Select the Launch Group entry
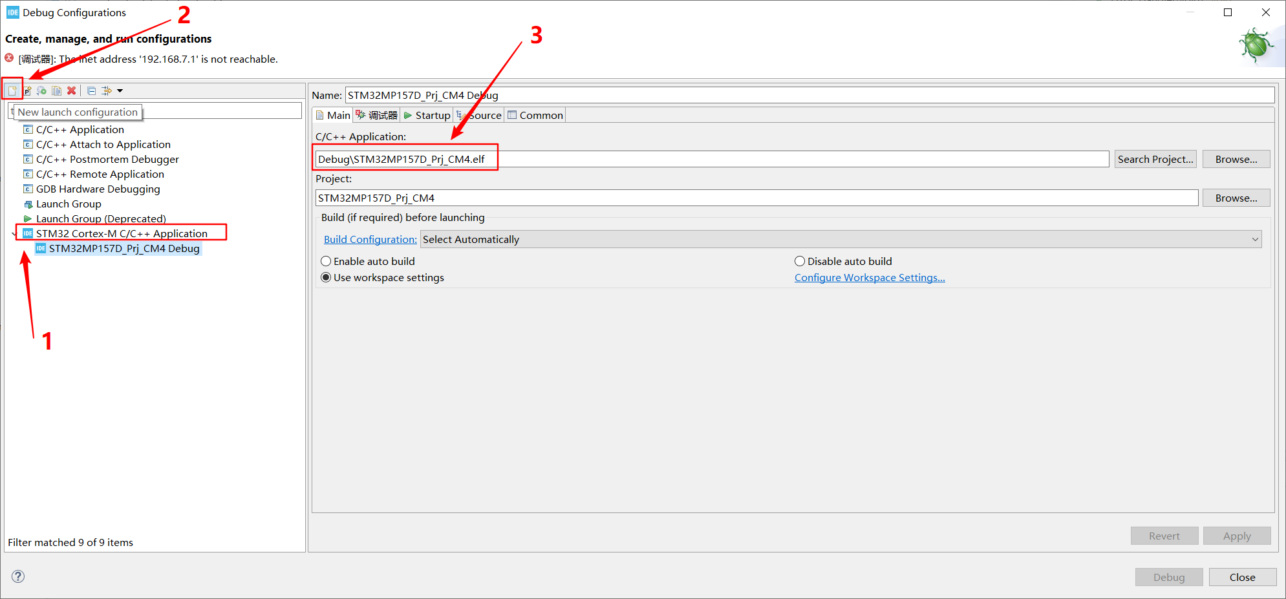Image resolution: width=1286 pixels, height=599 pixels. point(69,204)
